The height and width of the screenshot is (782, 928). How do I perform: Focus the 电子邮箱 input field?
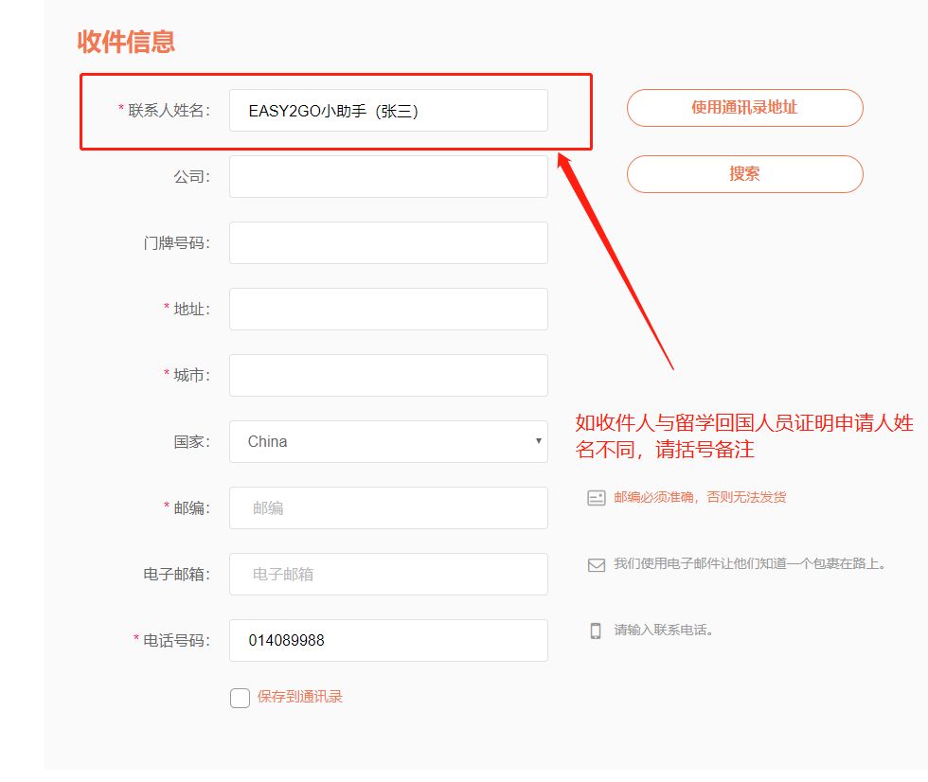(x=388, y=574)
